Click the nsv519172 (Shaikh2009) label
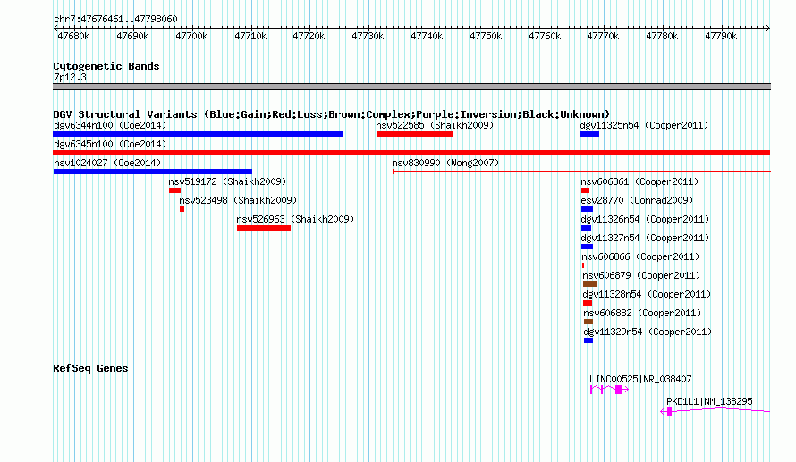The height and width of the screenshot is (462, 796). (x=227, y=181)
